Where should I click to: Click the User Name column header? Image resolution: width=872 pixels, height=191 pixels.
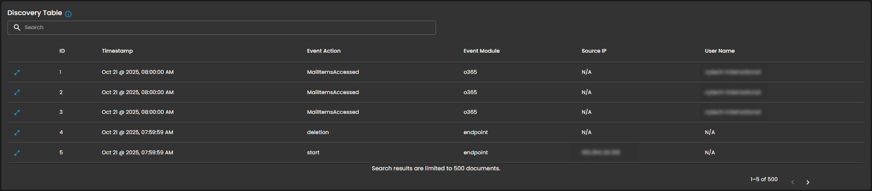(x=719, y=51)
